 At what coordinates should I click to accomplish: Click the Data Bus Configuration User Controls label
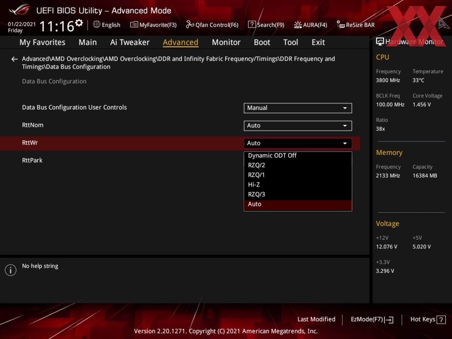[74, 107]
